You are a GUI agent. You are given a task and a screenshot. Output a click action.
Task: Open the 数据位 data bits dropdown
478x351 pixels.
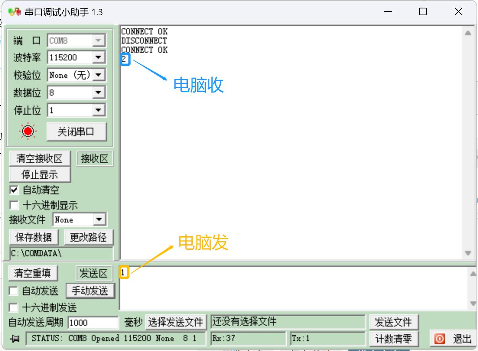99,92
